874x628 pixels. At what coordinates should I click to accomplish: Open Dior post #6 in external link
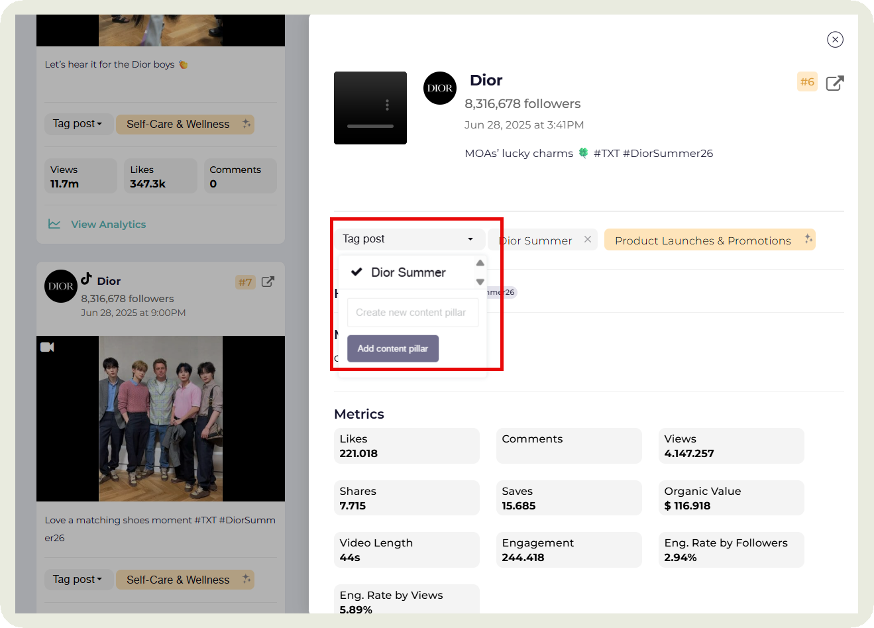pyautogui.click(x=835, y=83)
